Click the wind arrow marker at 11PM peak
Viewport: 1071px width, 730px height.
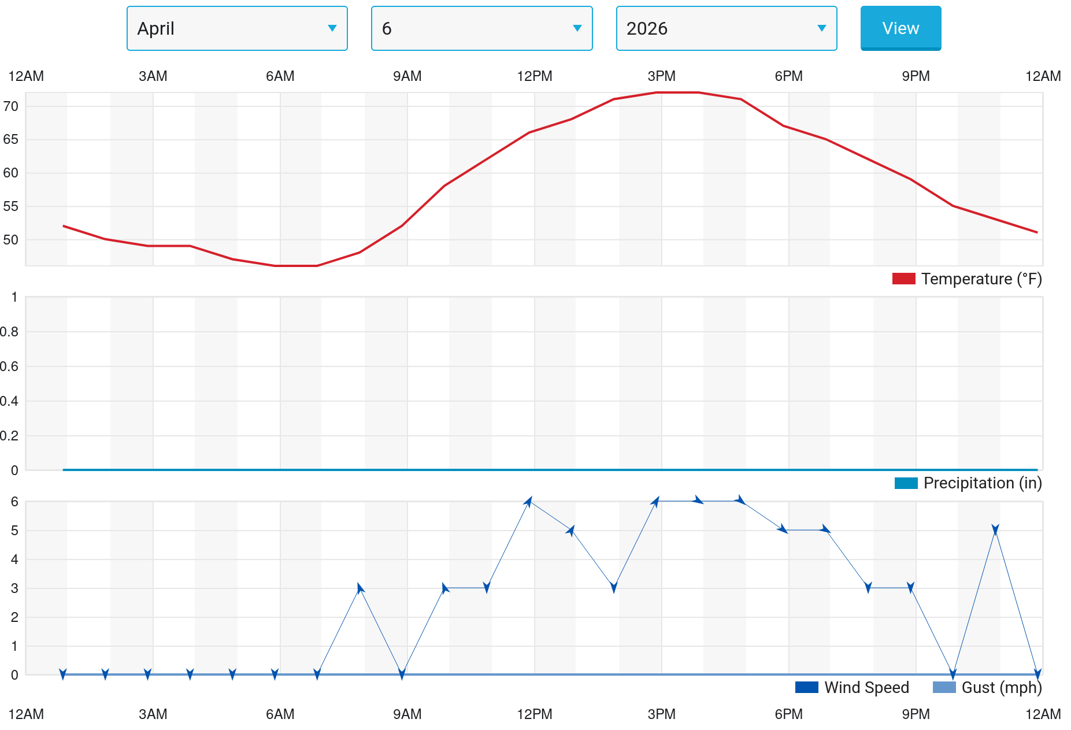pyautogui.click(x=995, y=530)
